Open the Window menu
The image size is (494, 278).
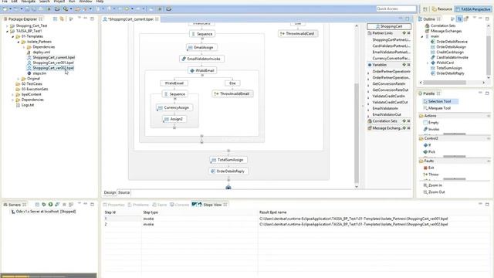(86, 2)
